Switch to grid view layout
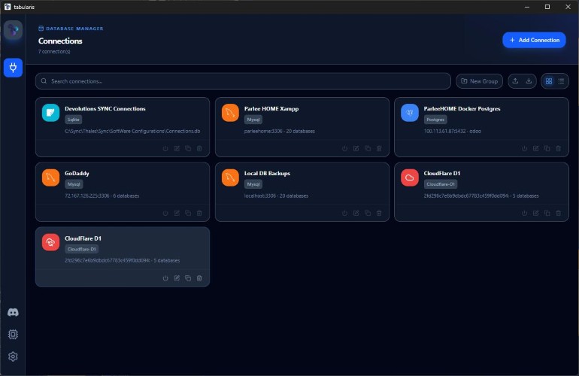Viewport: 579px width, 376px height. pos(549,81)
